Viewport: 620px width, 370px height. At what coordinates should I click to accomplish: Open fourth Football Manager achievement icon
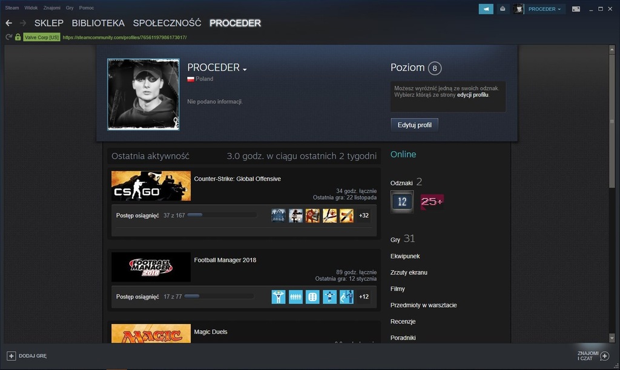pos(329,297)
